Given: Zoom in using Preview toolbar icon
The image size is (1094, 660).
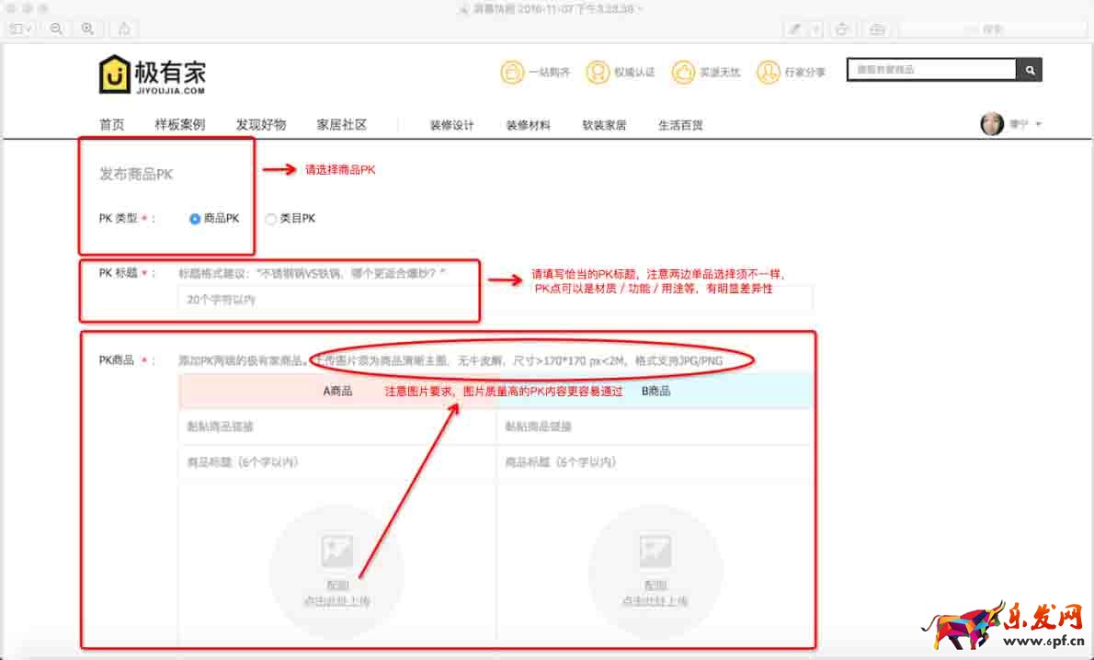Looking at the screenshot, I should click(87, 29).
